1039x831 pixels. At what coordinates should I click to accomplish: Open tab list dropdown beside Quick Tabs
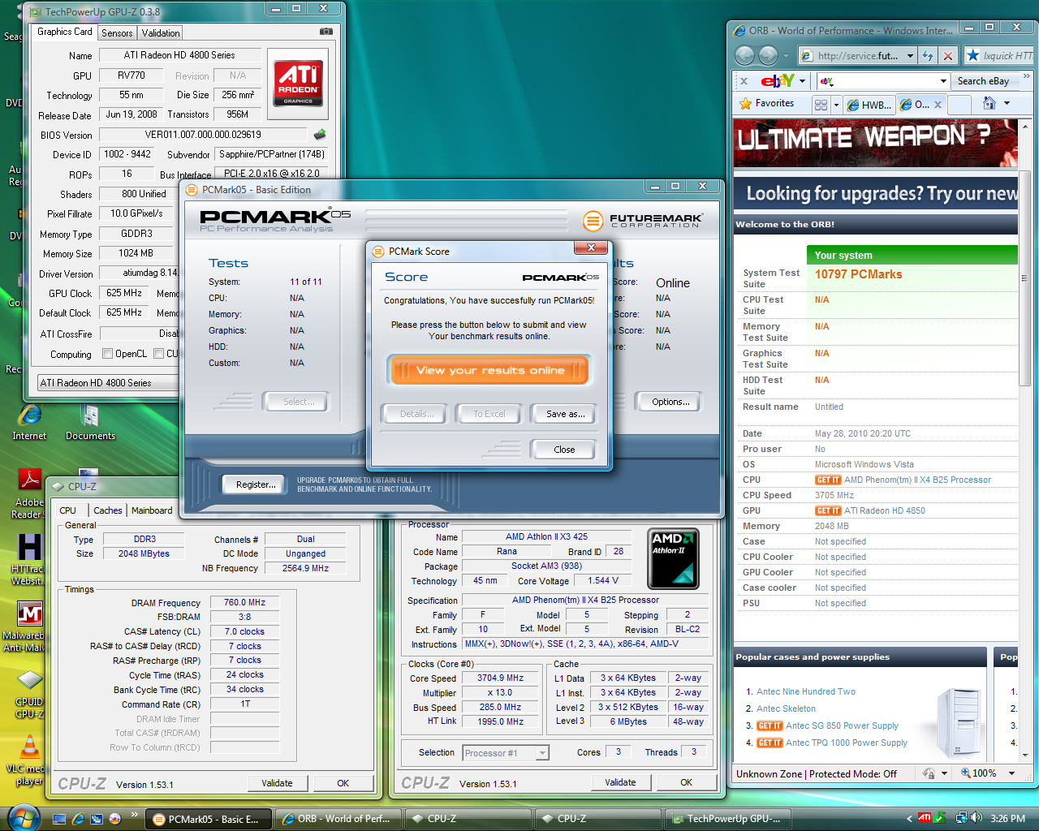click(836, 105)
